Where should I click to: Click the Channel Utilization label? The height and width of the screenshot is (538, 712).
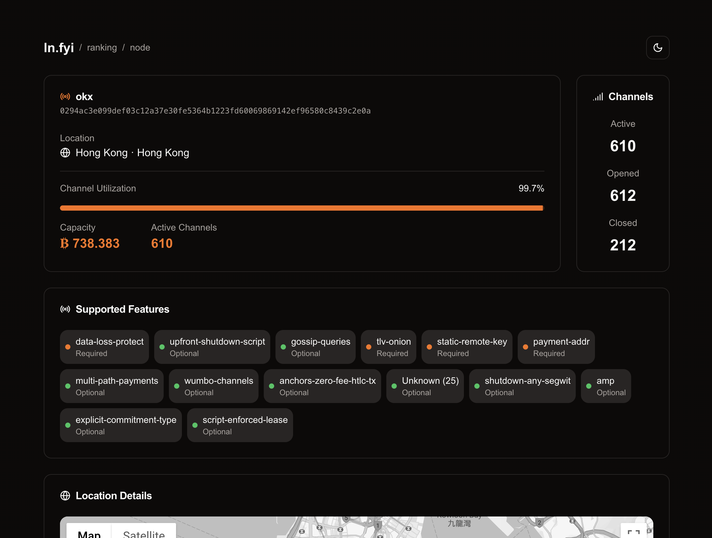(x=98, y=188)
